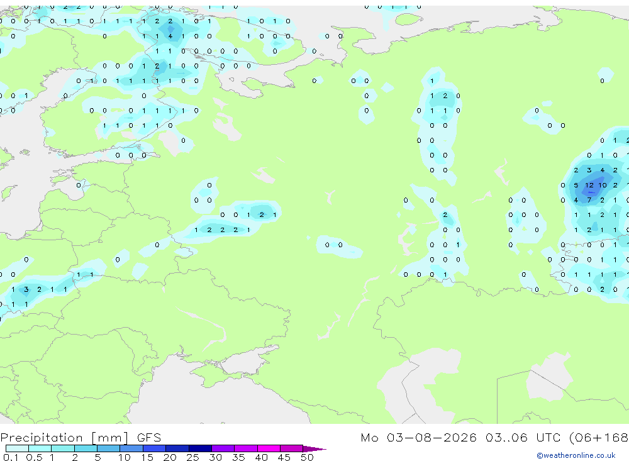Click the 'UTC' timezone label
The height and width of the screenshot is (461, 629).
click(548, 438)
